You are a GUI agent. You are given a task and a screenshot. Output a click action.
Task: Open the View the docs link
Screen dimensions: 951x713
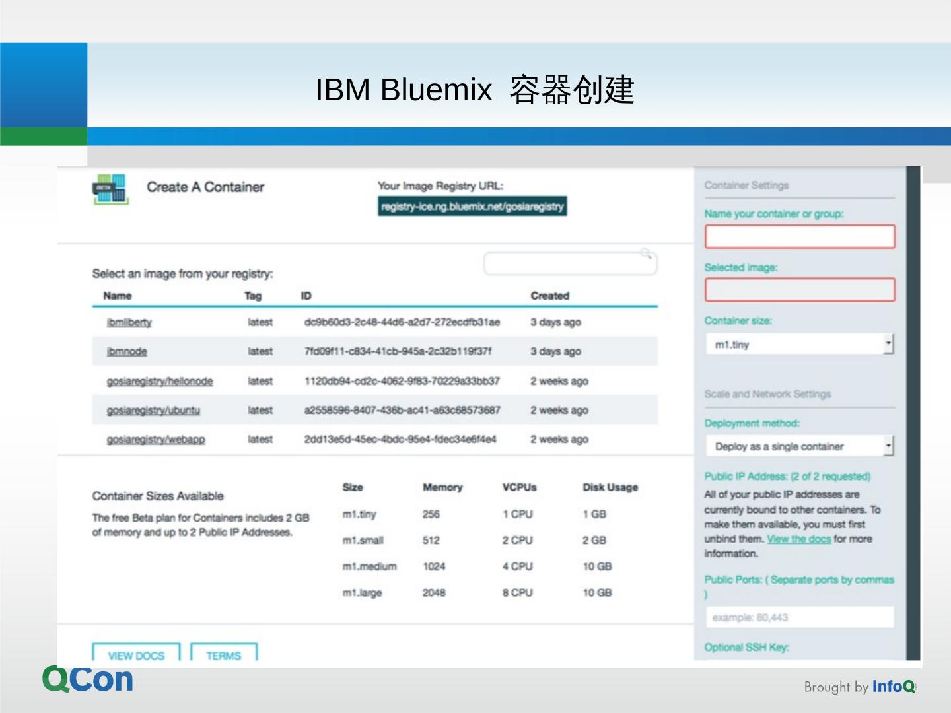(798, 539)
